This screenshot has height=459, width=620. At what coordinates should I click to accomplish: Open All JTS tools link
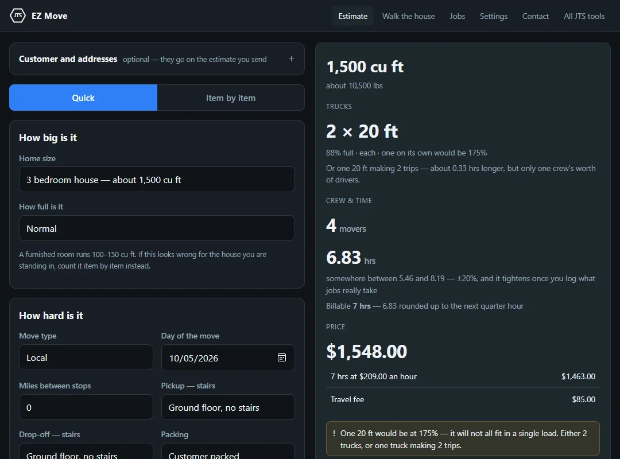point(584,16)
